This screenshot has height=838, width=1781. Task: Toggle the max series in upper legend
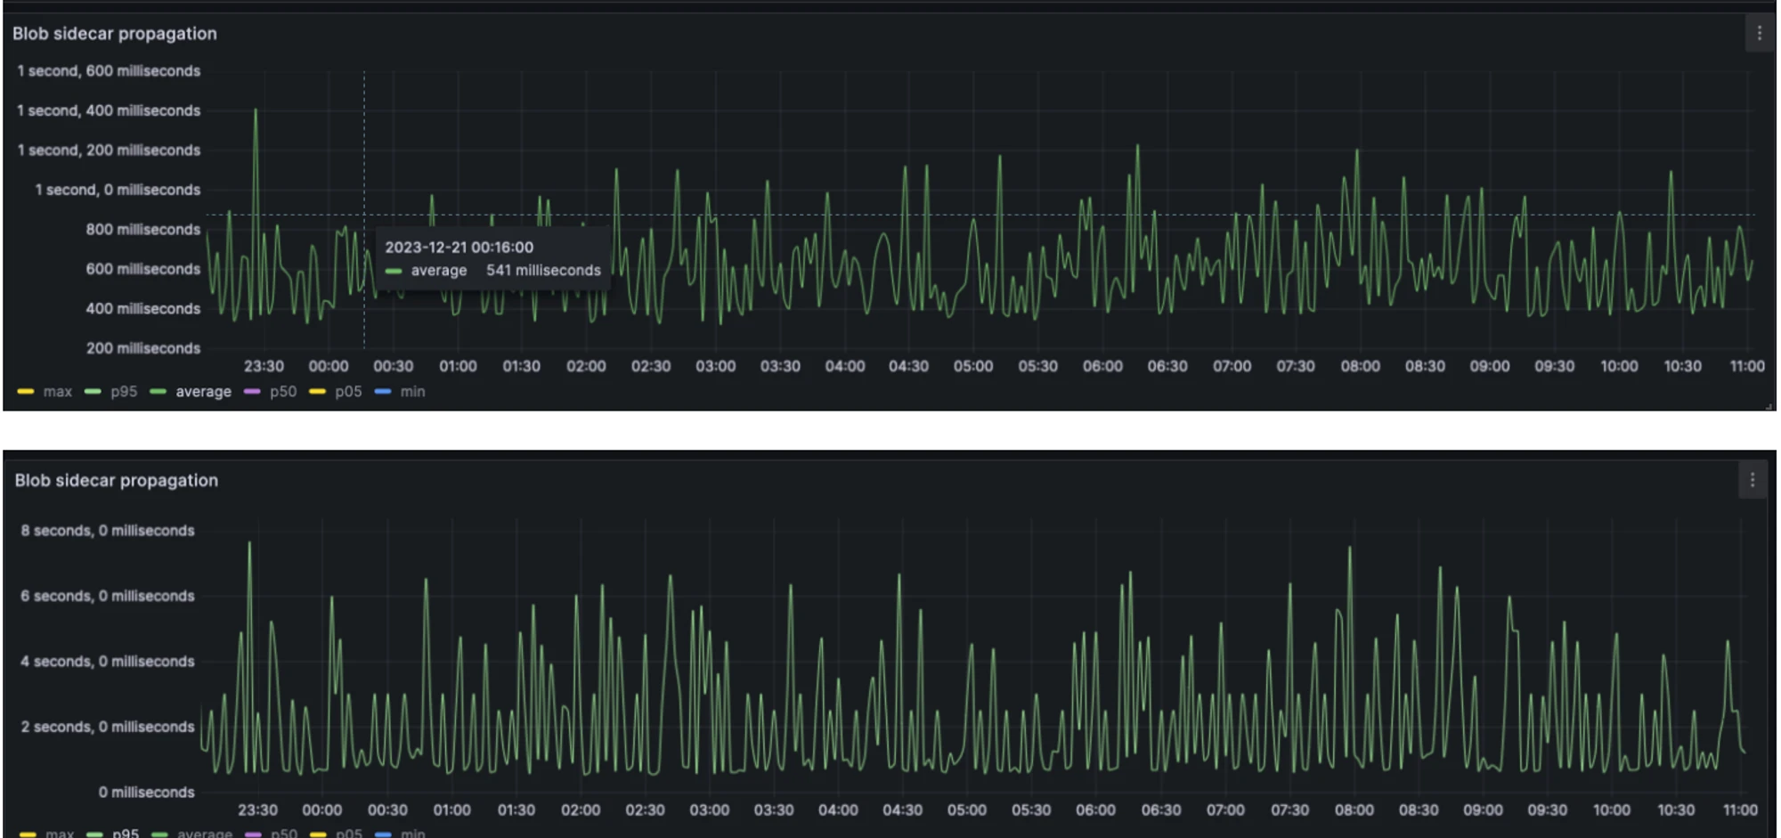coord(58,392)
